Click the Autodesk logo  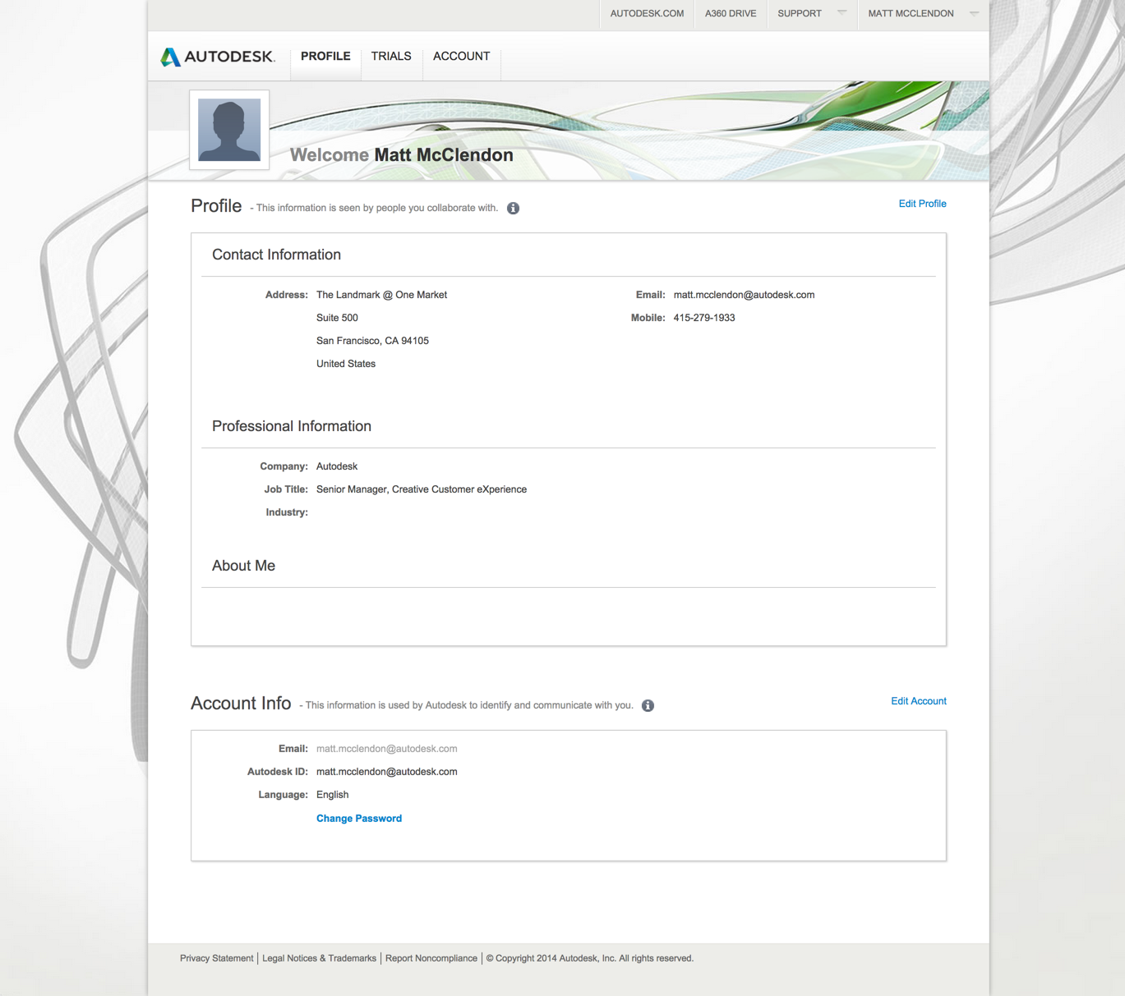(x=218, y=57)
